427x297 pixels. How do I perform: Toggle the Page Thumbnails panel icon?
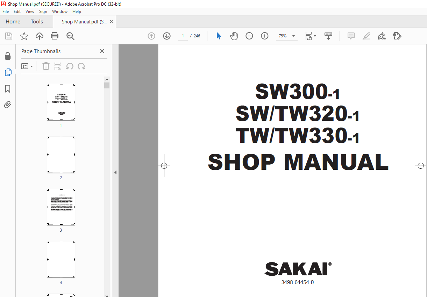click(8, 72)
